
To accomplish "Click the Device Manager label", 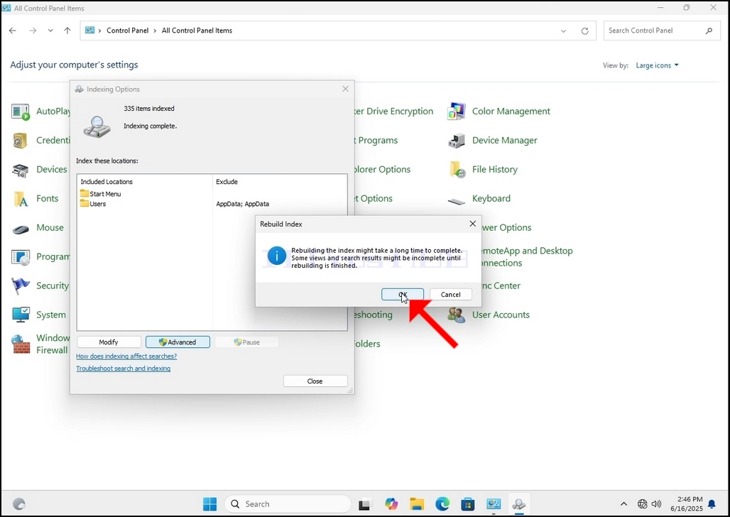I will coord(504,140).
